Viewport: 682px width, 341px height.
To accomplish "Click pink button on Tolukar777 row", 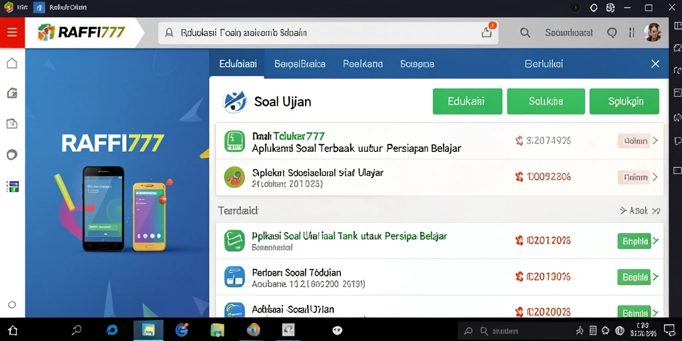I will click(x=634, y=141).
